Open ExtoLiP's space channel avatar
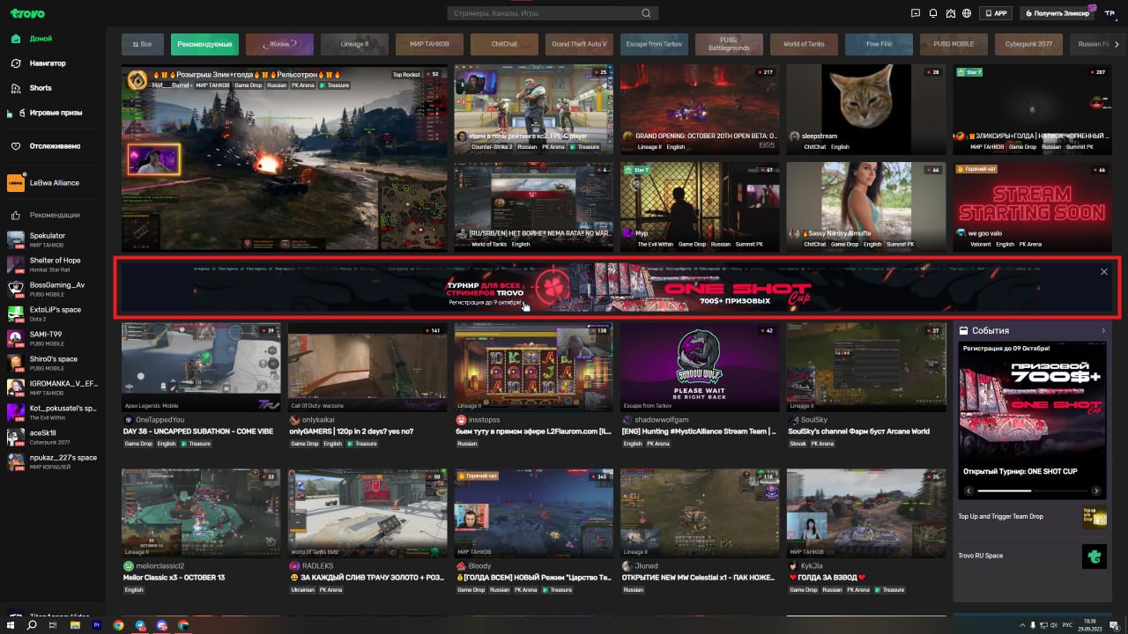Screen dimensions: 1128x634 [x=15, y=313]
